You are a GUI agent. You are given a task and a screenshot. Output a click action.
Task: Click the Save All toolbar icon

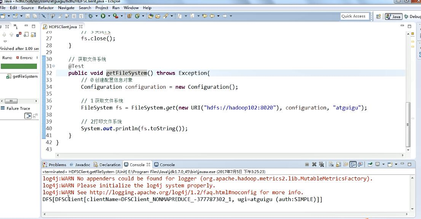35,16
